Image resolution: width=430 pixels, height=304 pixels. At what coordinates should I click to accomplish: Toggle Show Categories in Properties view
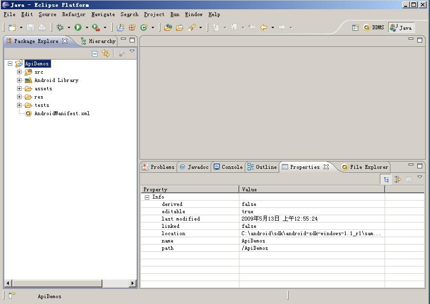point(386,180)
